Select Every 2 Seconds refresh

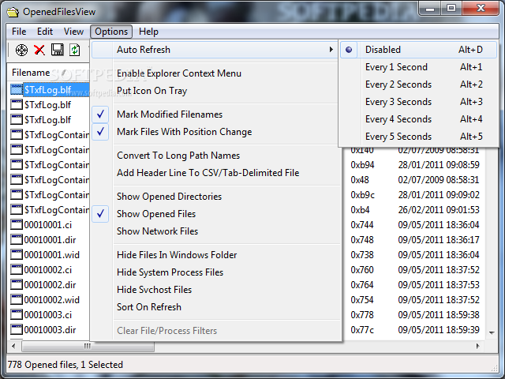pos(418,84)
